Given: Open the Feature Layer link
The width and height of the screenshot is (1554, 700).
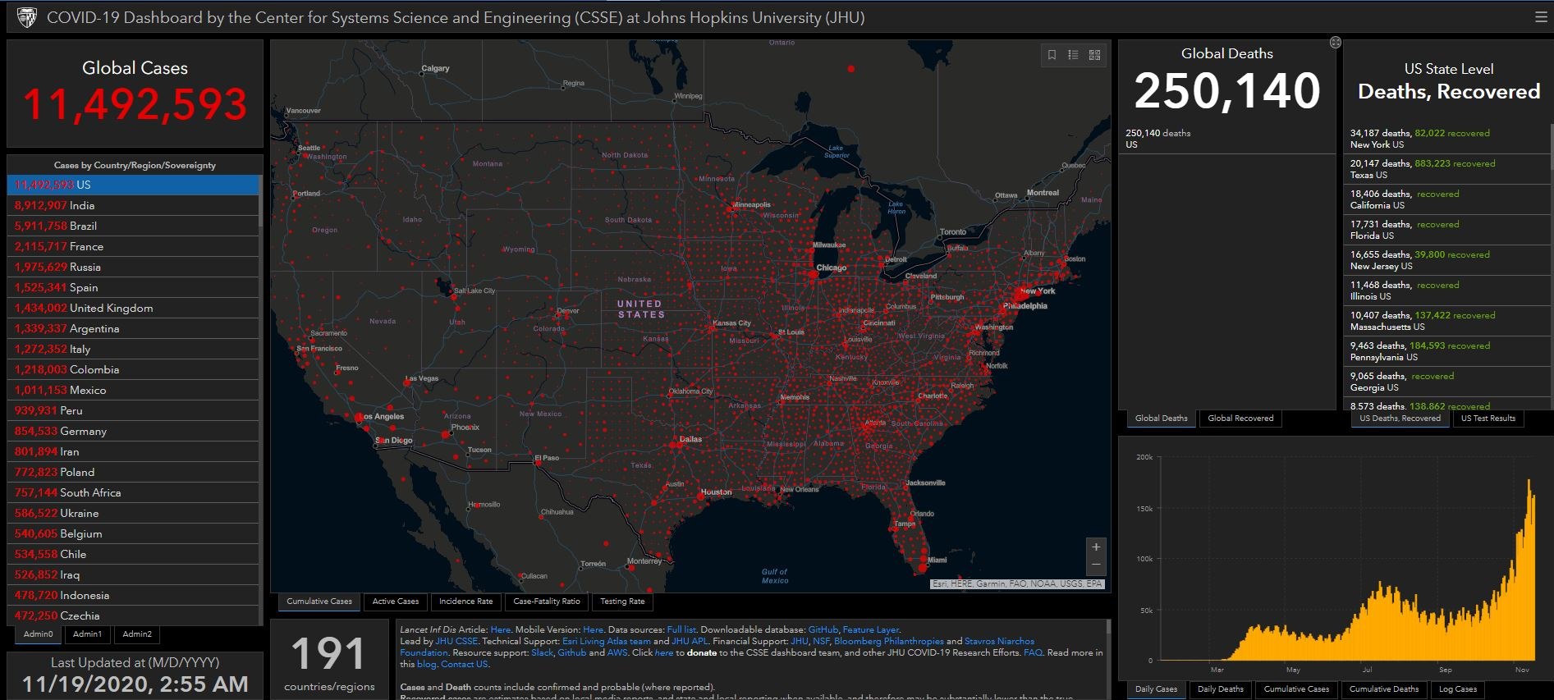Looking at the screenshot, I should pos(871,629).
